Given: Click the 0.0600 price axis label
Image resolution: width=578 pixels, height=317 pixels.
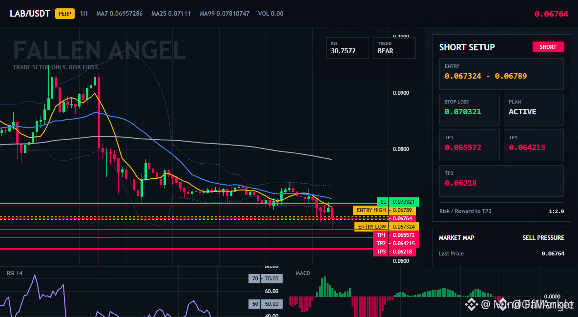Looking at the screenshot, I should click(401, 261).
